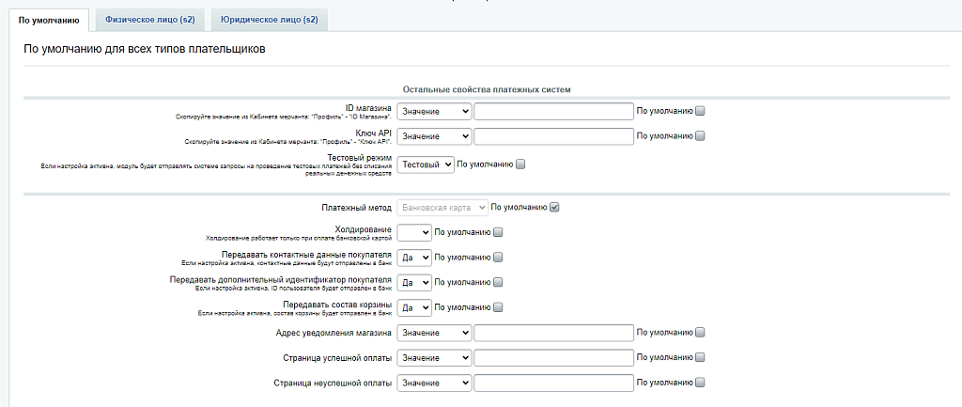Click the ID магазина text input field
Viewport: 962px width, 407px height.
click(553, 111)
